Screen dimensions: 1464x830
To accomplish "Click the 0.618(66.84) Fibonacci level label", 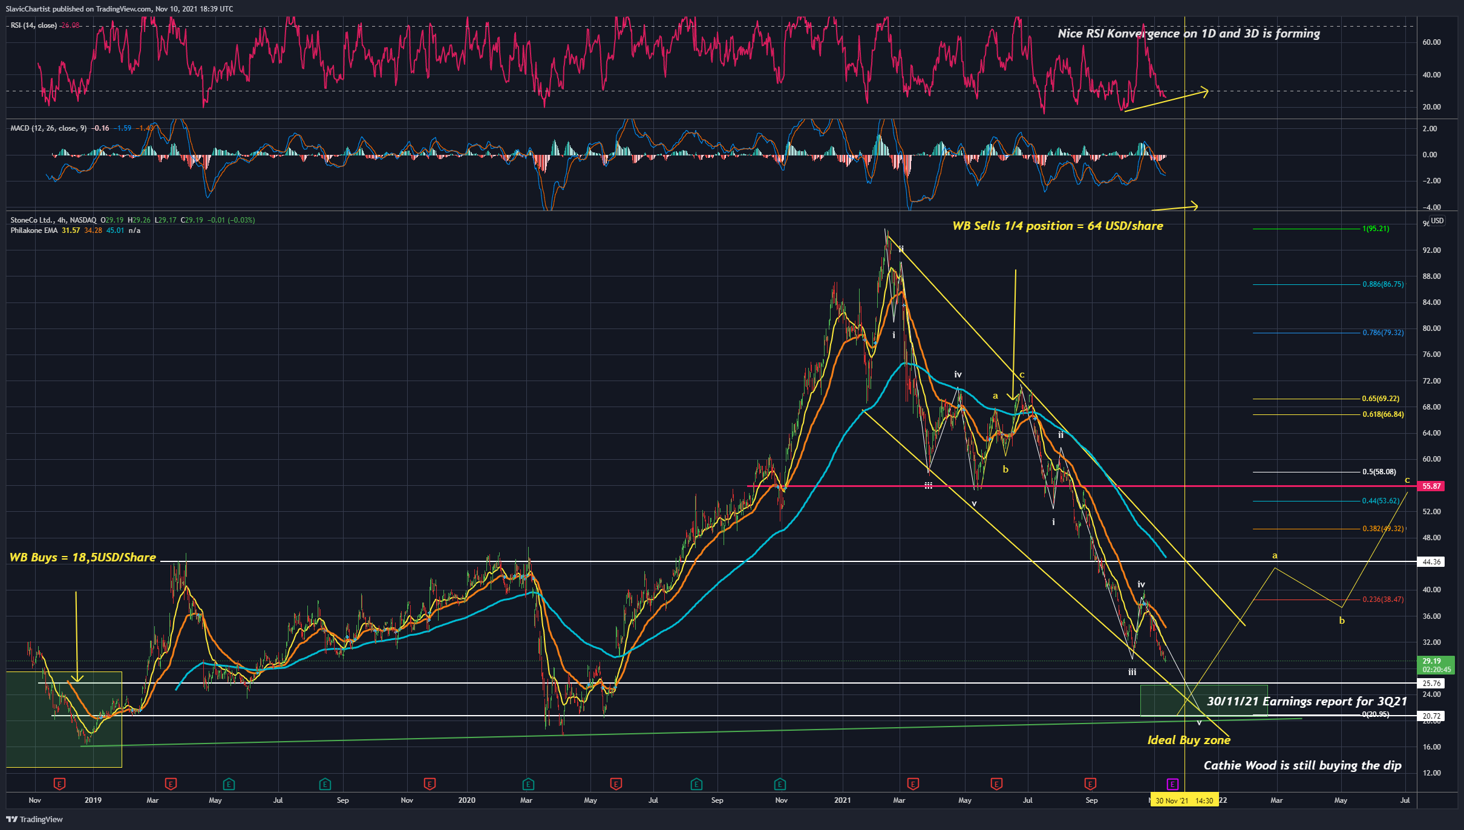I will click(x=1382, y=414).
